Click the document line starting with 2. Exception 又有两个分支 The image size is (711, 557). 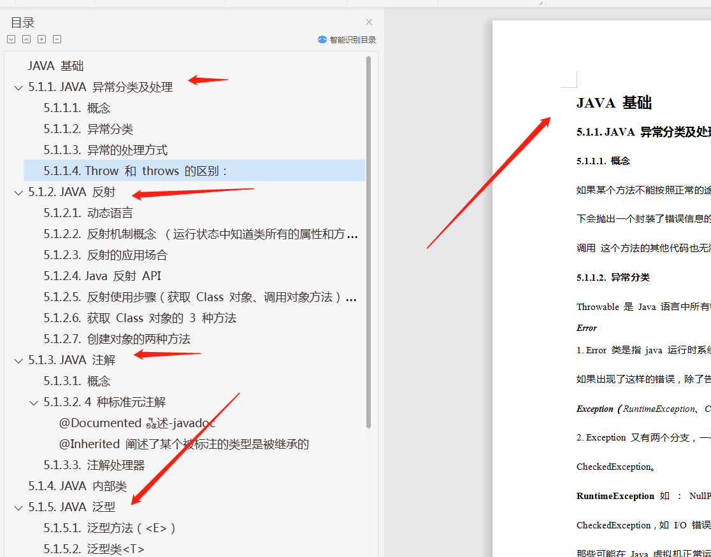click(643, 438)
